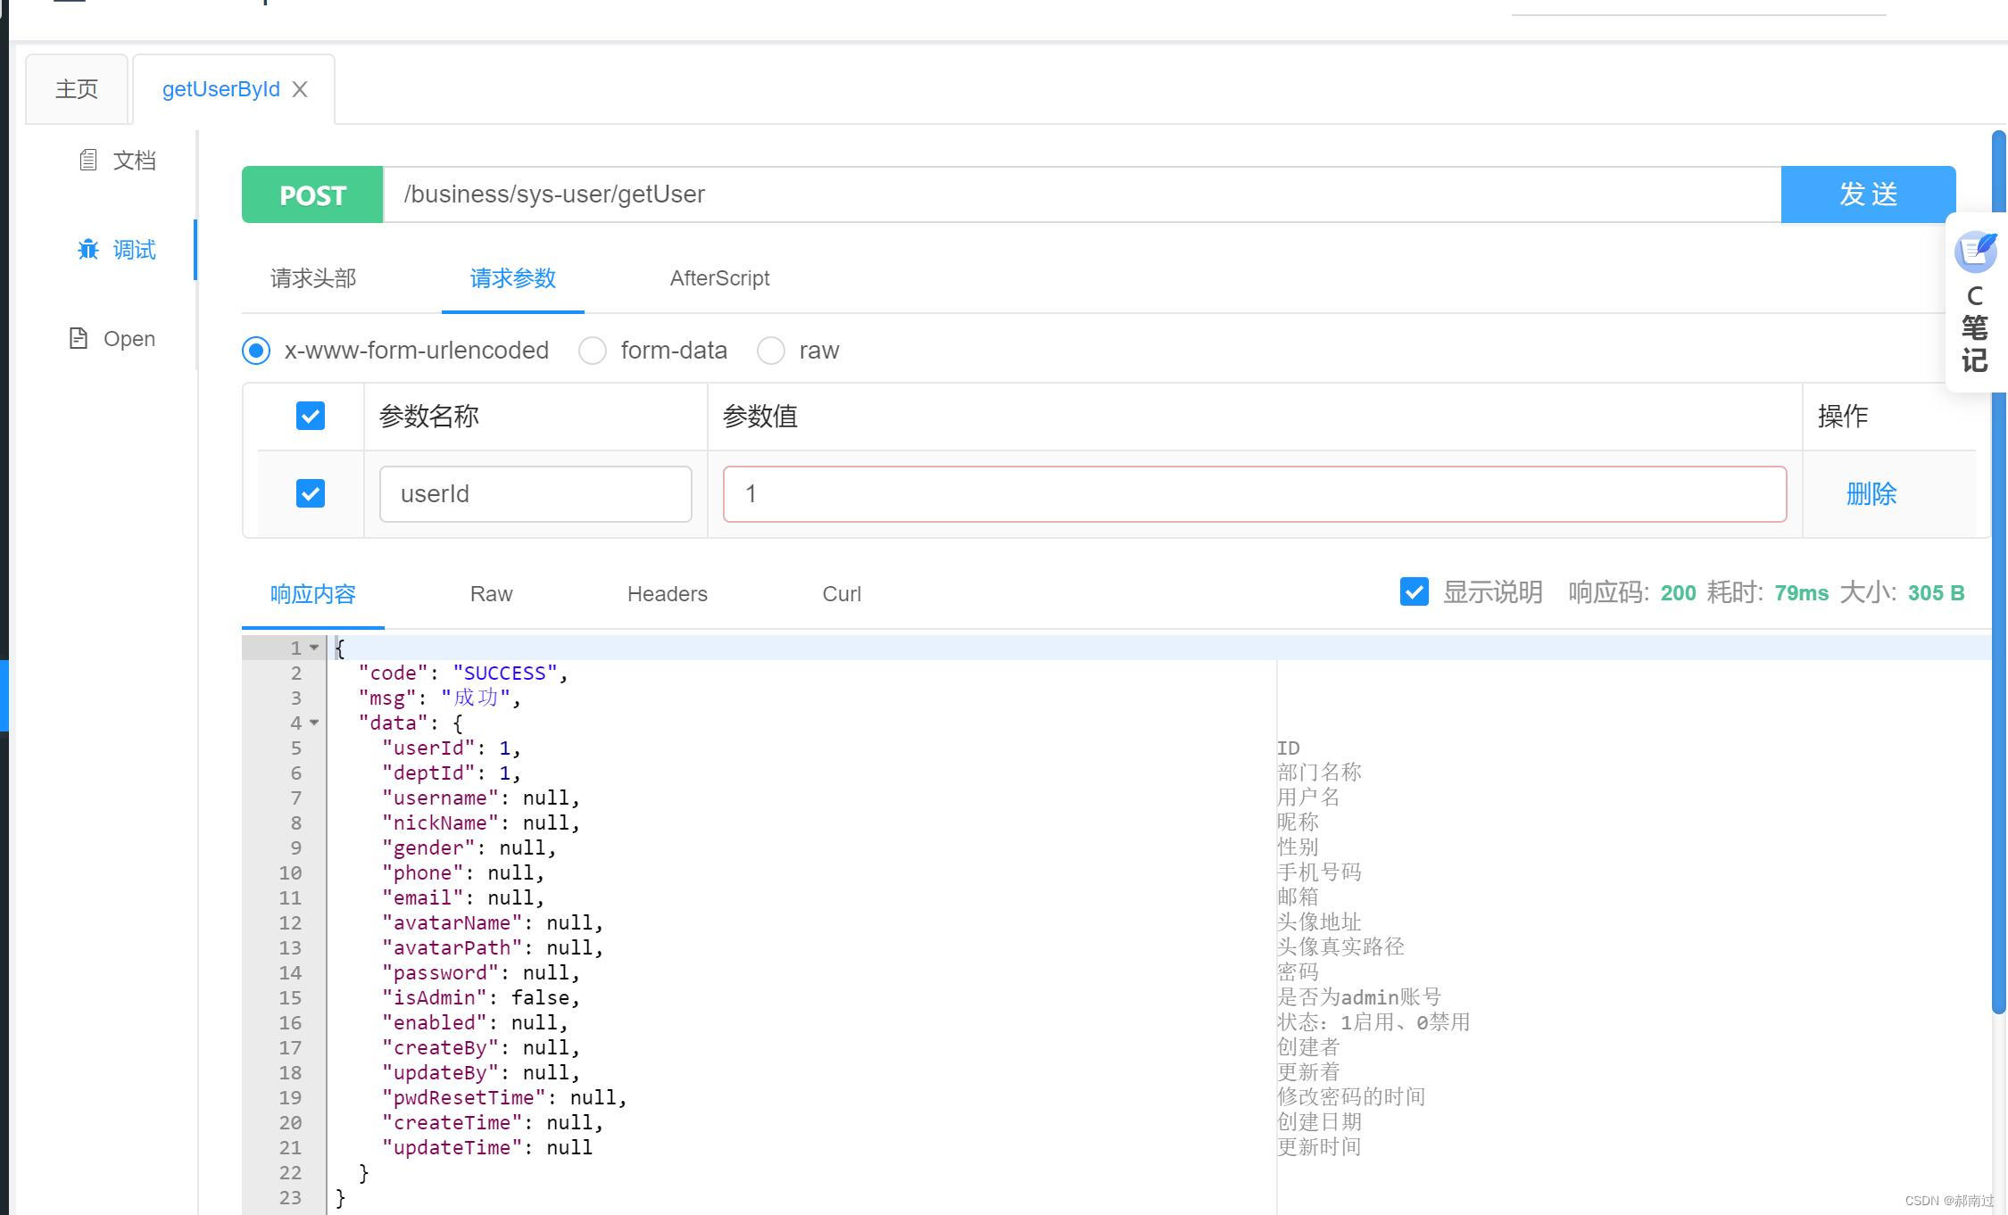Click the request URL field /business/sys-user/getUser
2008x1215 pixels.
click(1083, 194)
